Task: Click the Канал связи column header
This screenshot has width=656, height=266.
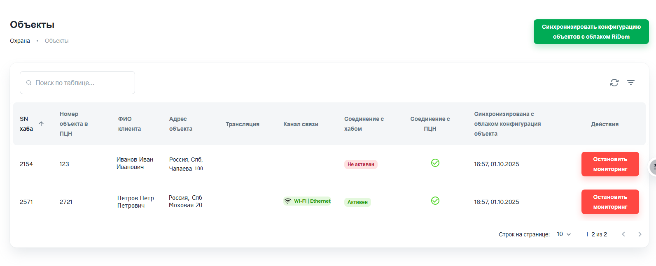Action: [x=301, y=124]
